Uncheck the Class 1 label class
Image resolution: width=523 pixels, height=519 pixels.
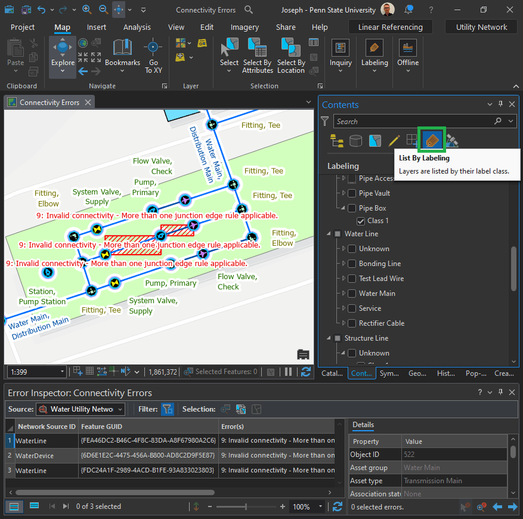pyautogui.click(x=361, y=221)
